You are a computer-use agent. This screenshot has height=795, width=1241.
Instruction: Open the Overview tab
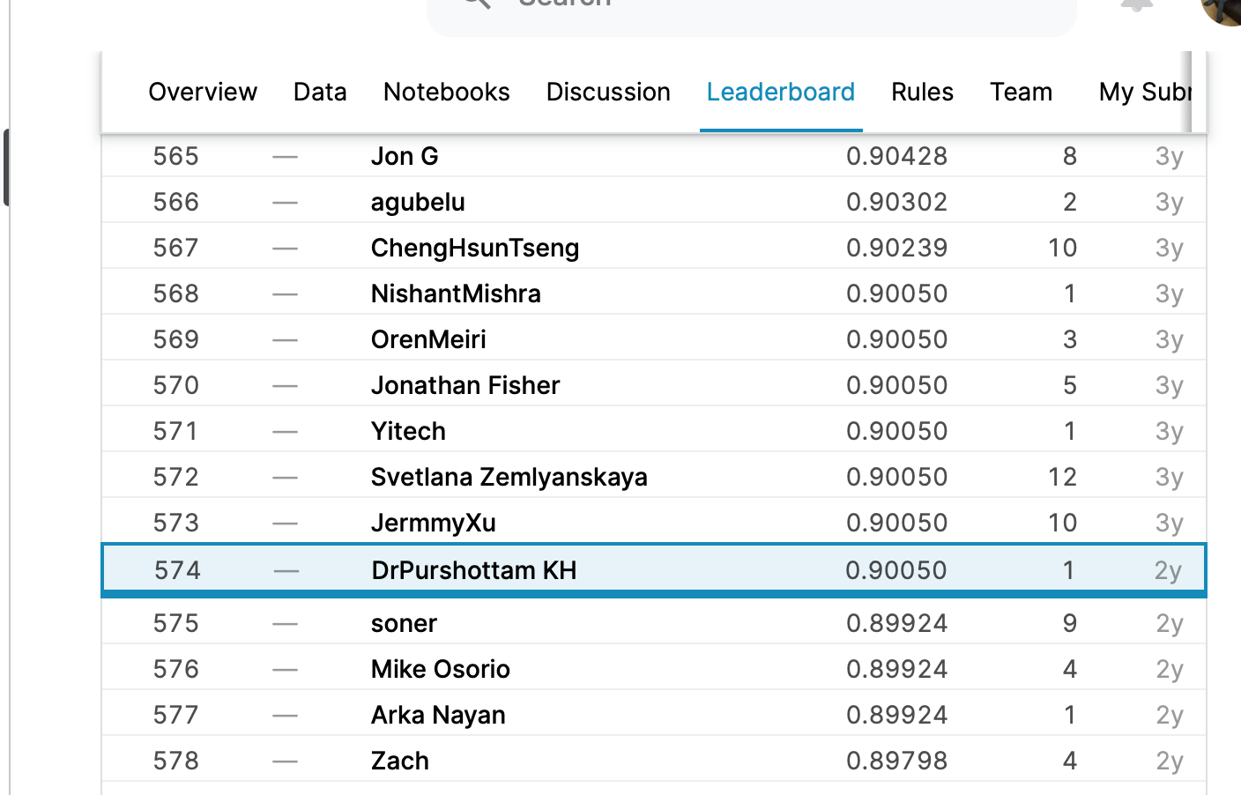tap(203, 92)
